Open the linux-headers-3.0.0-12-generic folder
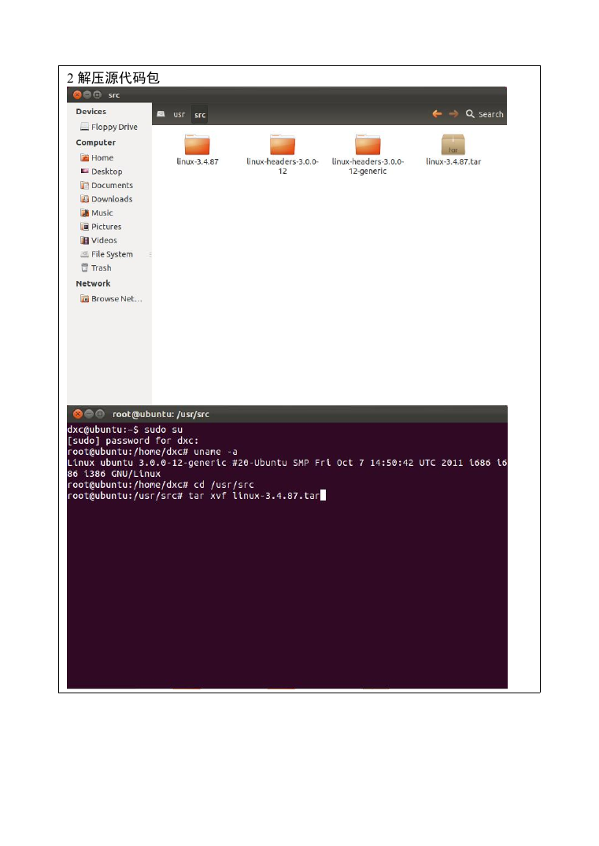Image resolution: width=599 pixels, height=846 pixels. [368, 153]
